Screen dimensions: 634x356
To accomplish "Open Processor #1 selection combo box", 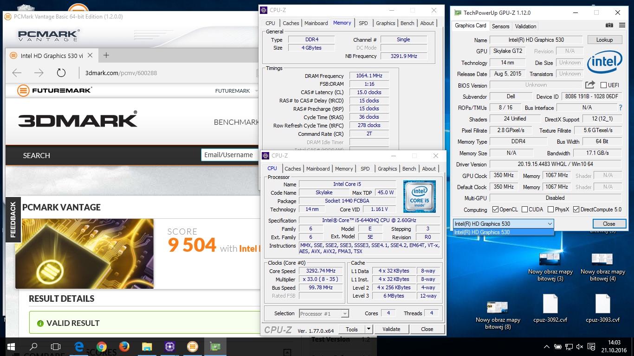I will 323,314.
